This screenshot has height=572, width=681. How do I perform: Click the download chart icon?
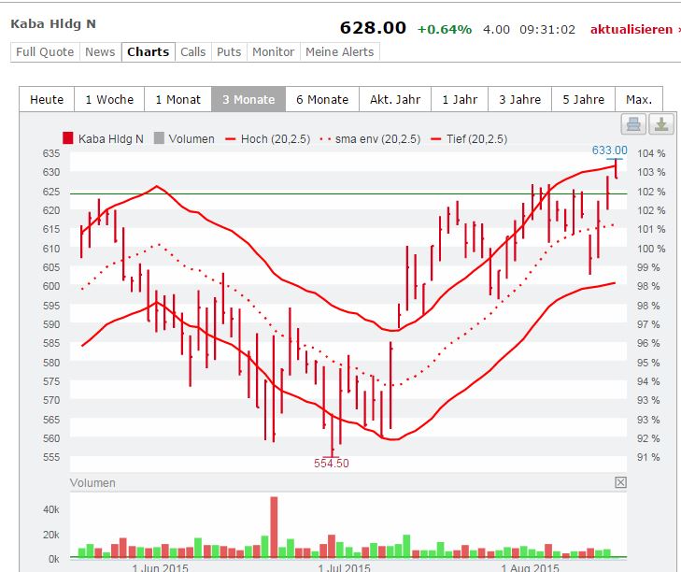660,124
